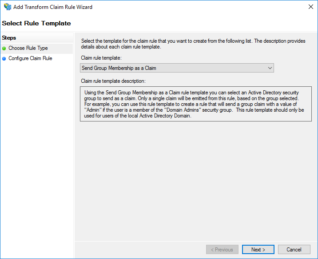The height and width of the screenshot is (259, 318).
Task: Select the Choose Rule Type step
Action: click(x=28, y=48)
